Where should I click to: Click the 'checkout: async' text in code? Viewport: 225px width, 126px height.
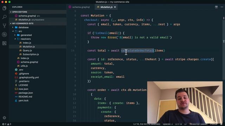pyautogui.click(x=97, y=20)
